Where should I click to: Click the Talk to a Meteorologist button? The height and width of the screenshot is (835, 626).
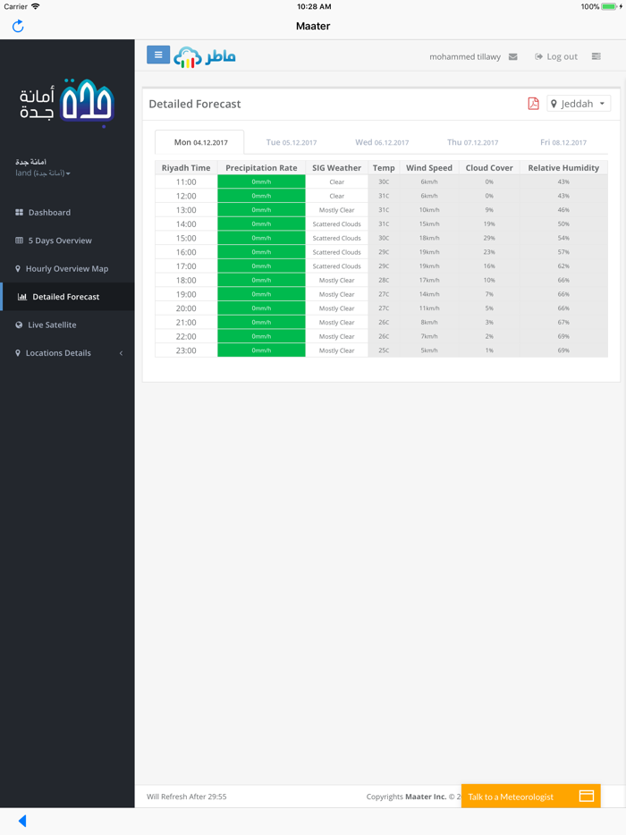click(x=529, y=796)
